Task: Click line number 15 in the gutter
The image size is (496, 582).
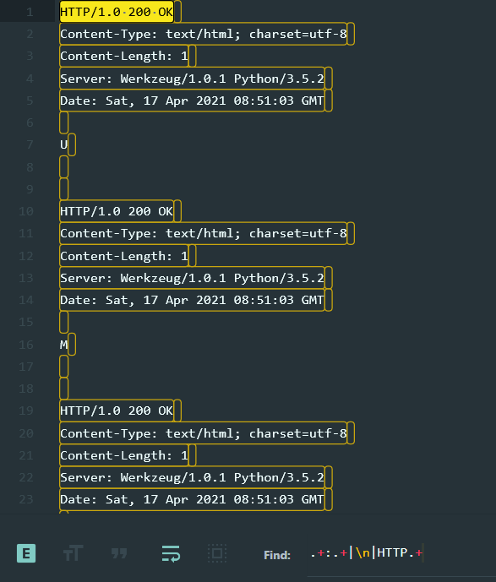Action: click(x=26, y=322)
